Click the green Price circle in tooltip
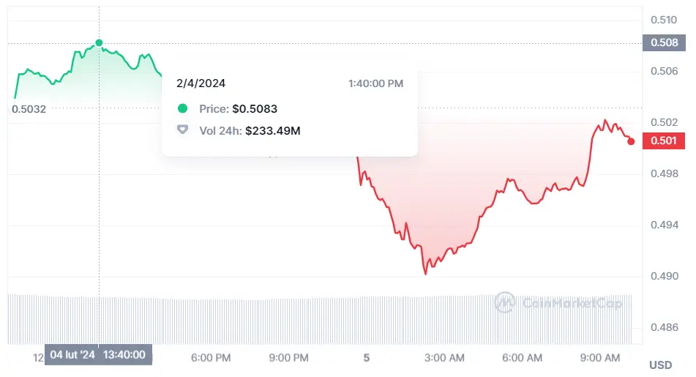The width and height of the screenshot is (696, 377). click(x=183, y=109)
